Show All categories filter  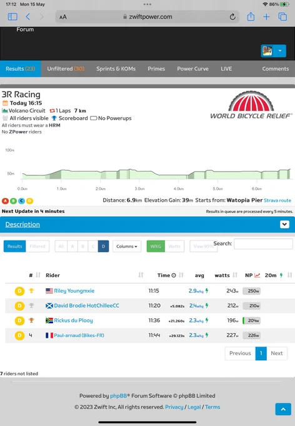tap(61, 246)
